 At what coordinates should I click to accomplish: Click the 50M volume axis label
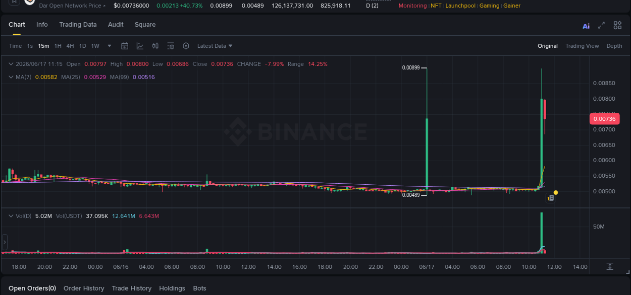(599, 227)
